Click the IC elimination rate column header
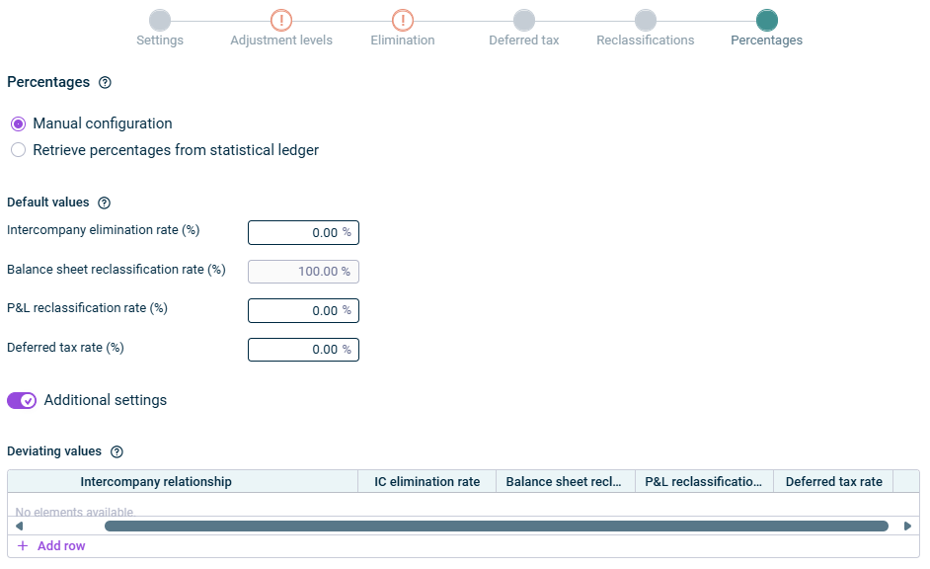This screenshot has width=930, height=569. (x=426, y=482)
